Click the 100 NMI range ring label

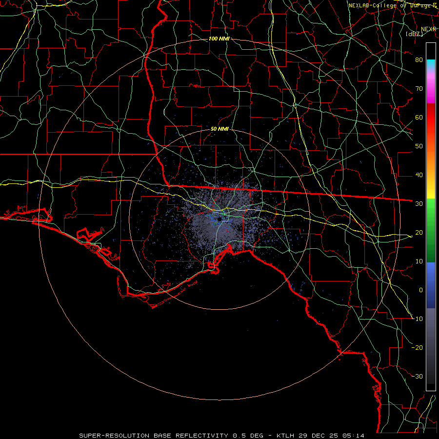(219, 39)
